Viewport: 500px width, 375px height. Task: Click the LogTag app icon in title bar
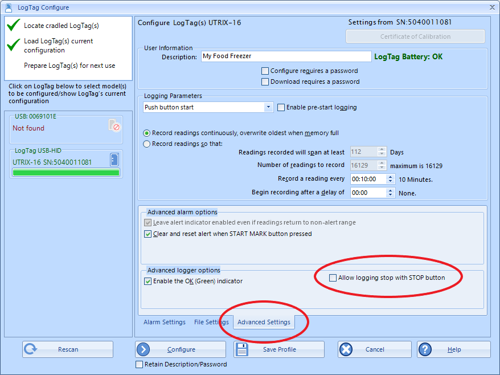point(9,7)
